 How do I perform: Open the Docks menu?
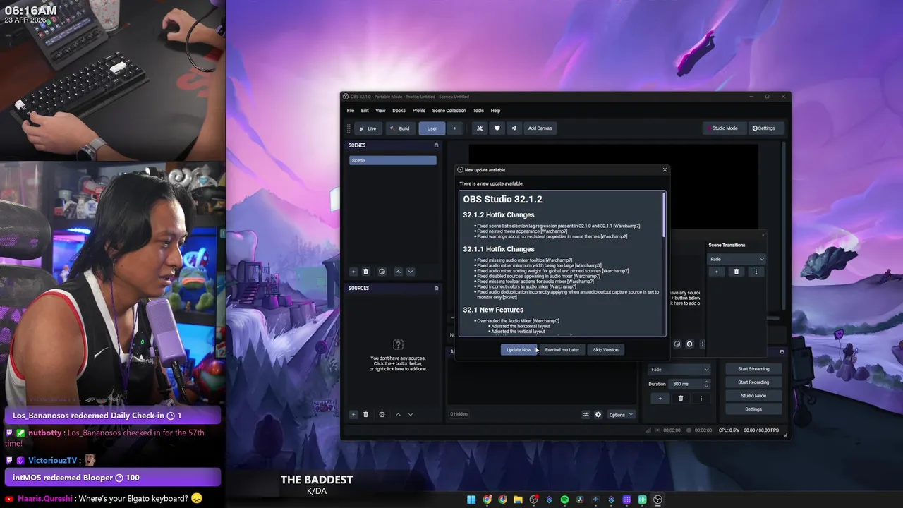tap(399, 111)
